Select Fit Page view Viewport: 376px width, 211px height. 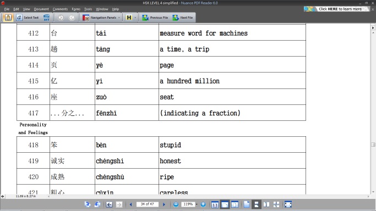tap(235, 204)
